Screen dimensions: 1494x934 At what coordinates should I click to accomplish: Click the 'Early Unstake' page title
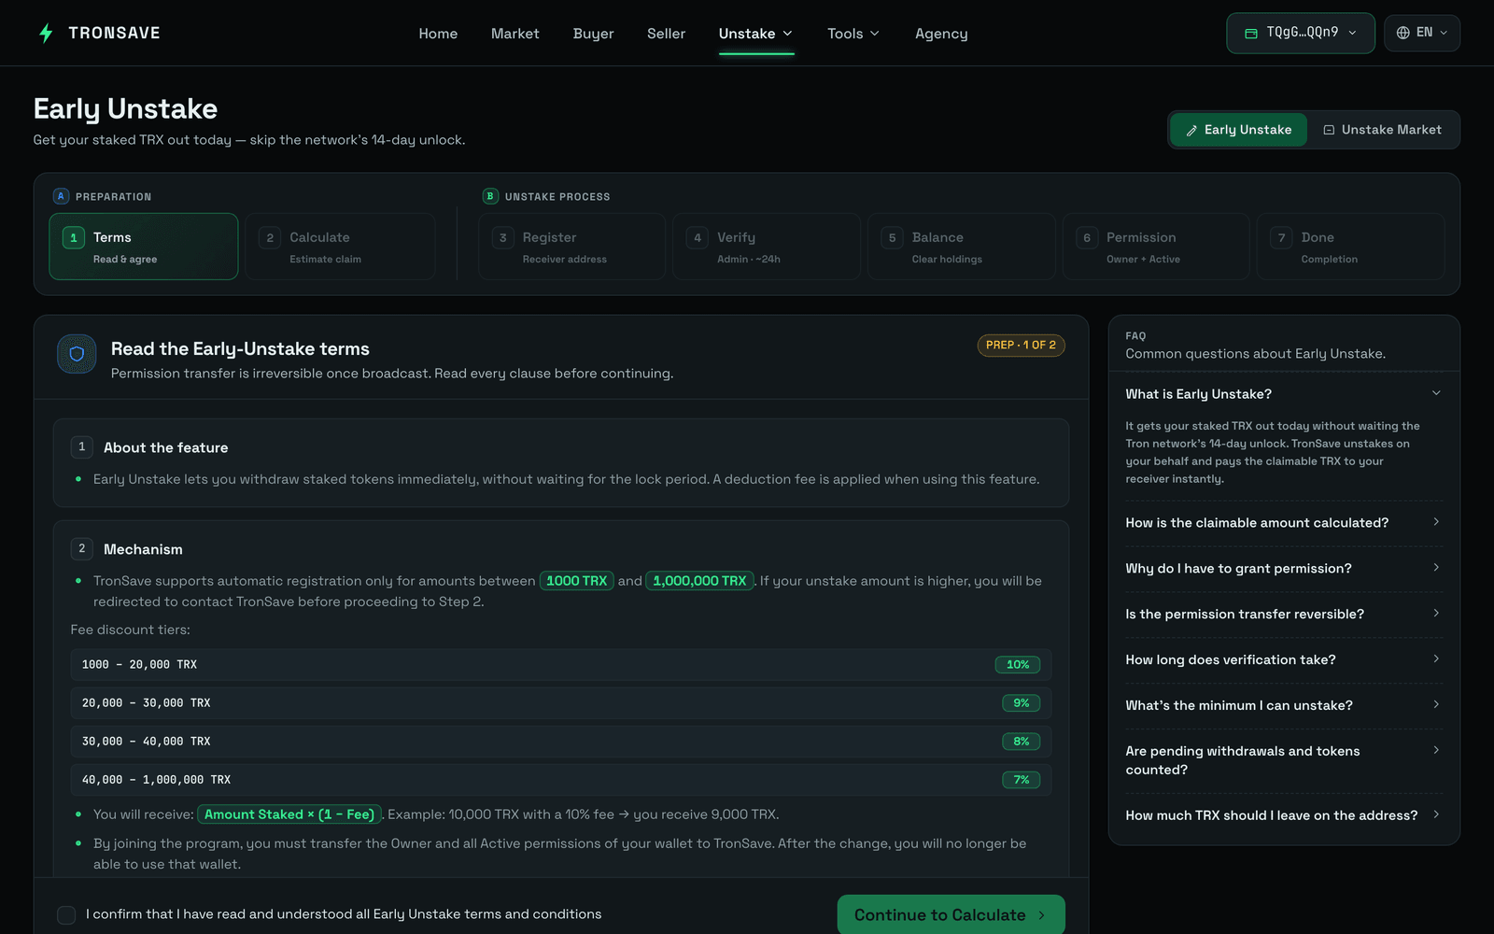[x=125, y=109]
